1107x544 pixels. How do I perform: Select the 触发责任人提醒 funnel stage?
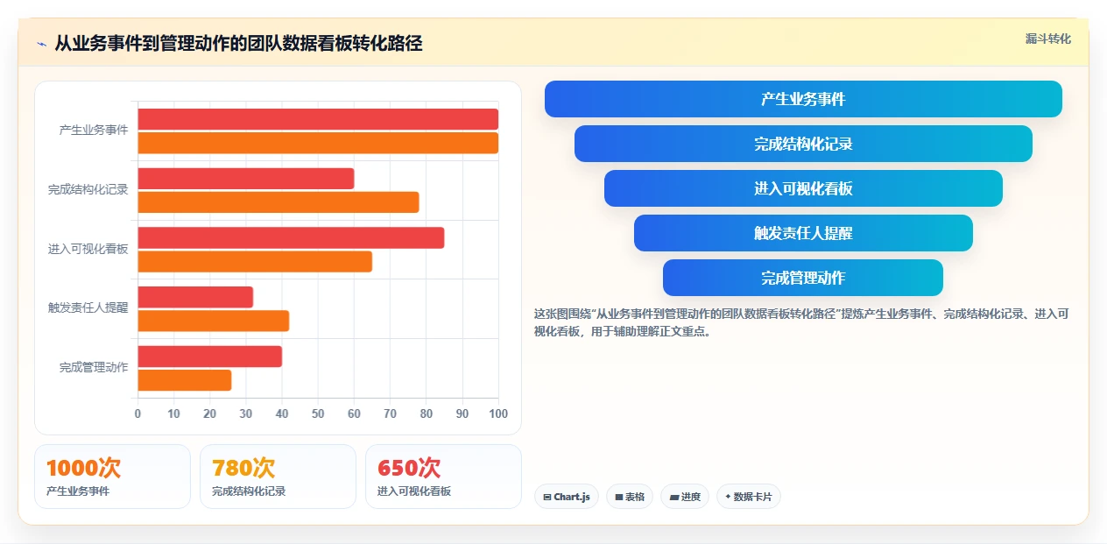(803, 233)
